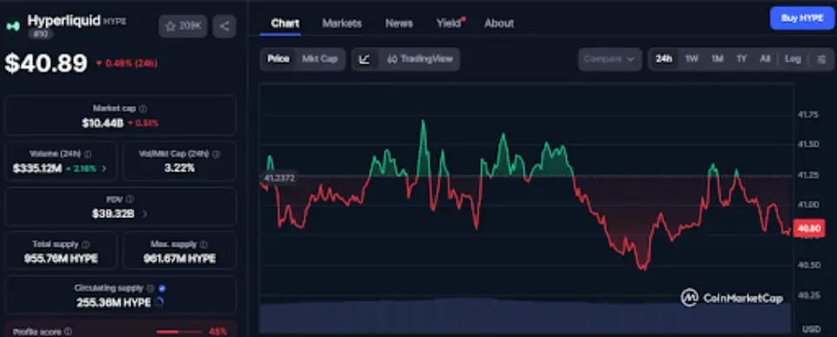Open the Markets tab
This screenshot has width=837, height=337.
[341, 23]
